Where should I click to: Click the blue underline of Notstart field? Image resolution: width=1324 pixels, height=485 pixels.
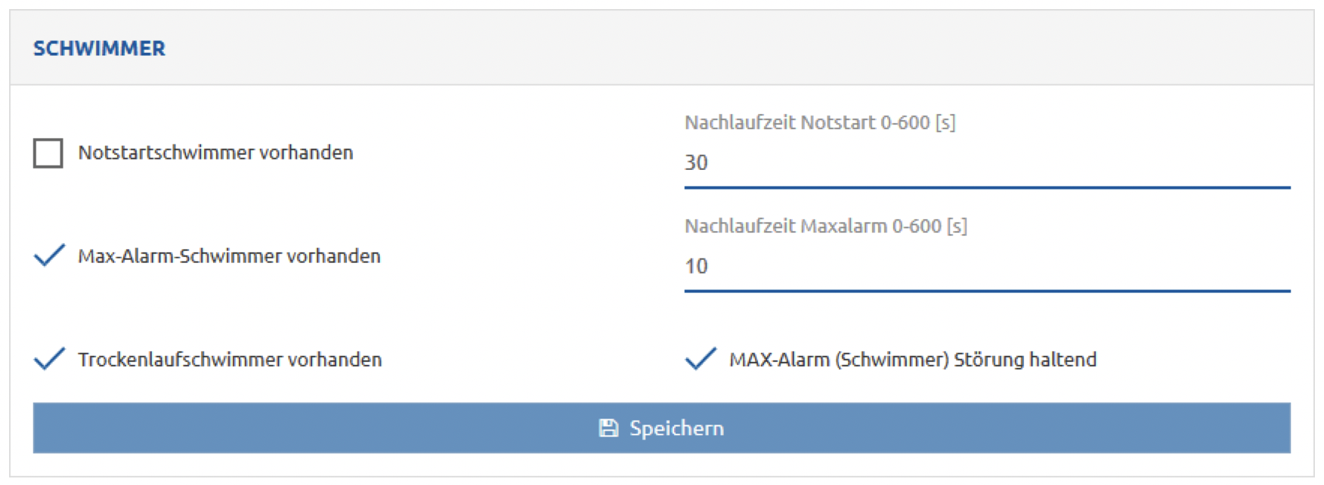tap(987, 187)
